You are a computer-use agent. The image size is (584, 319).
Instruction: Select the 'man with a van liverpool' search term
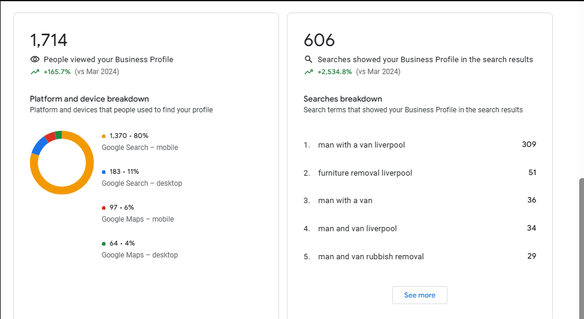[361, 145]
